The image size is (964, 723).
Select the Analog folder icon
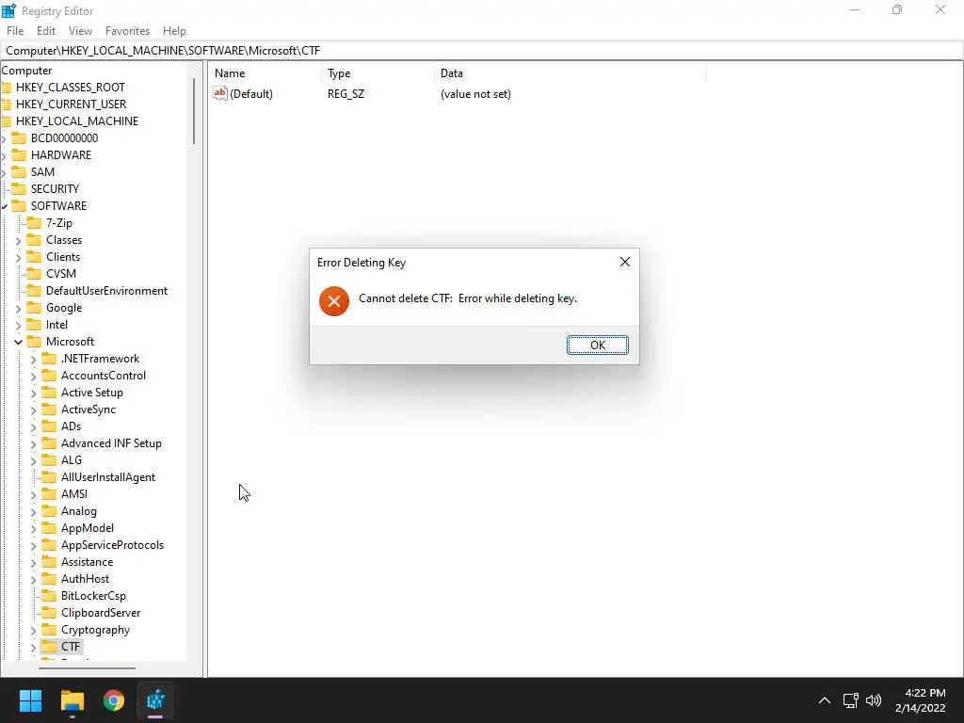click(x=49, y=511)
